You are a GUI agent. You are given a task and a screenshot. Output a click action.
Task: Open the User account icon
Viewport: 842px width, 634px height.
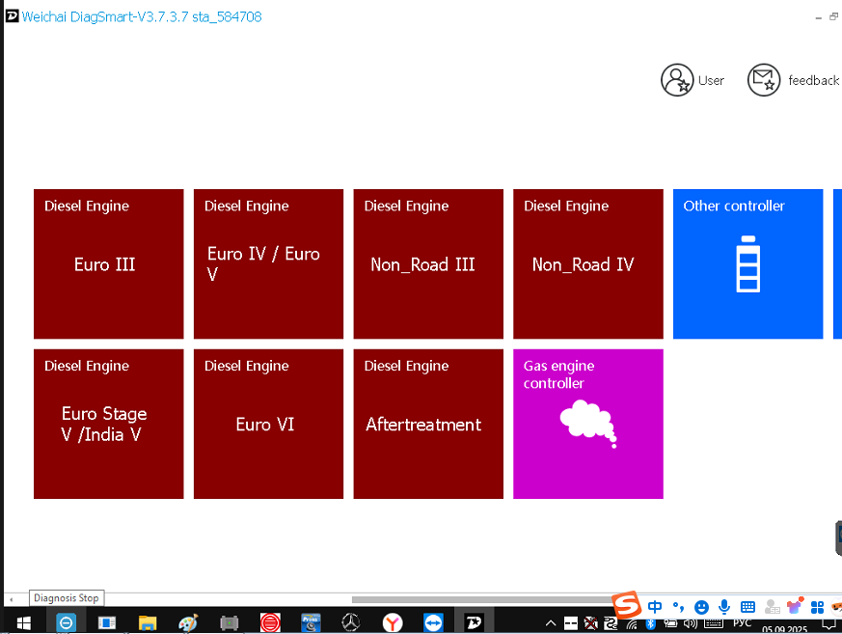[x=677, y=80]
